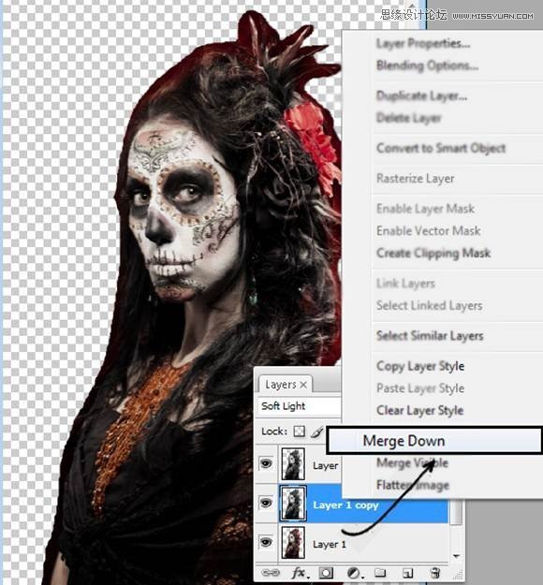Choose Layer Properties... in context menu

click(423, 44)
